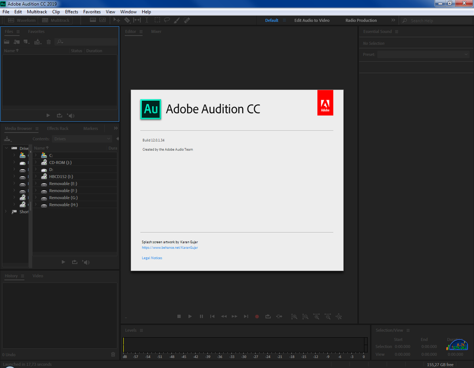Open the behance.net/KaranGujar link
Viewport: 474px width, 368px height.
[170, 247]
